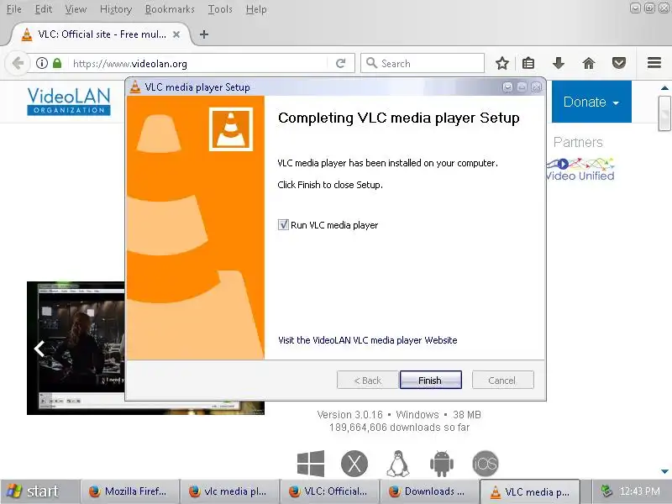
Task: Click the Android robot download icon
Action: tap(442, 464)
